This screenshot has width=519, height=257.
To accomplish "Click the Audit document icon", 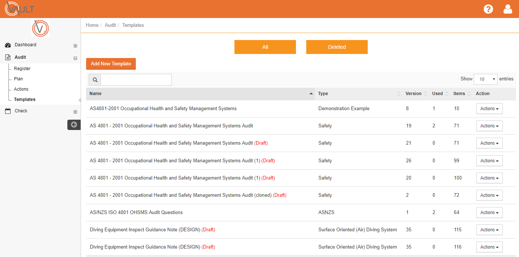I will click(x=8, y=57).
